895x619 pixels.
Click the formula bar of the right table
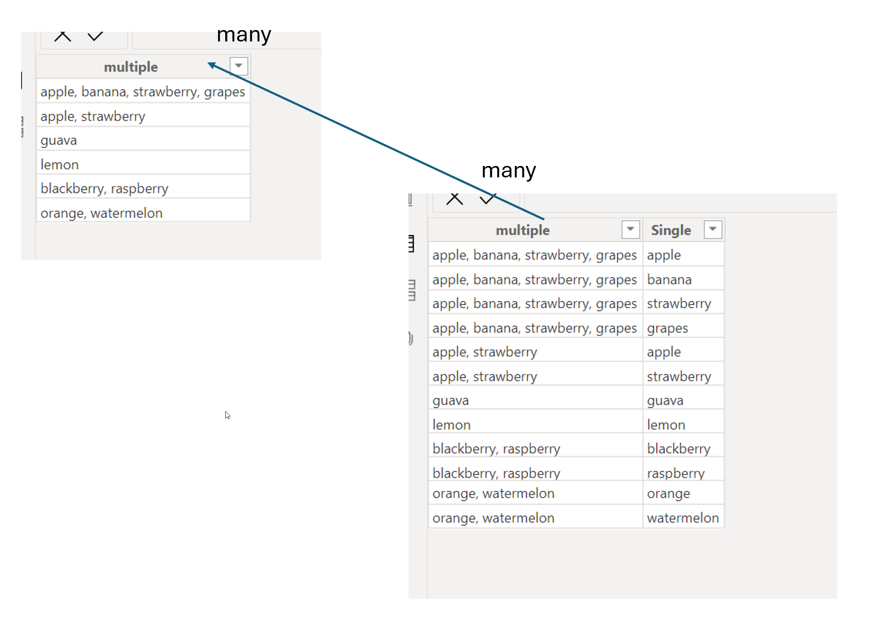pos(680,202)
